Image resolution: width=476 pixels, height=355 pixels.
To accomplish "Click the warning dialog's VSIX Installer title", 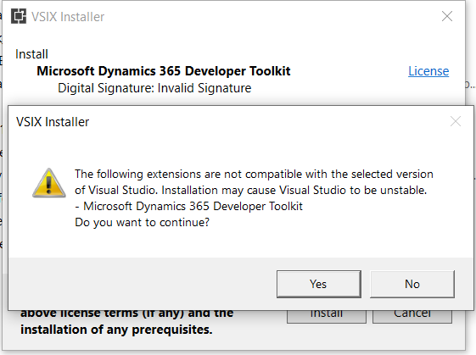I will (x=53, y=122).
